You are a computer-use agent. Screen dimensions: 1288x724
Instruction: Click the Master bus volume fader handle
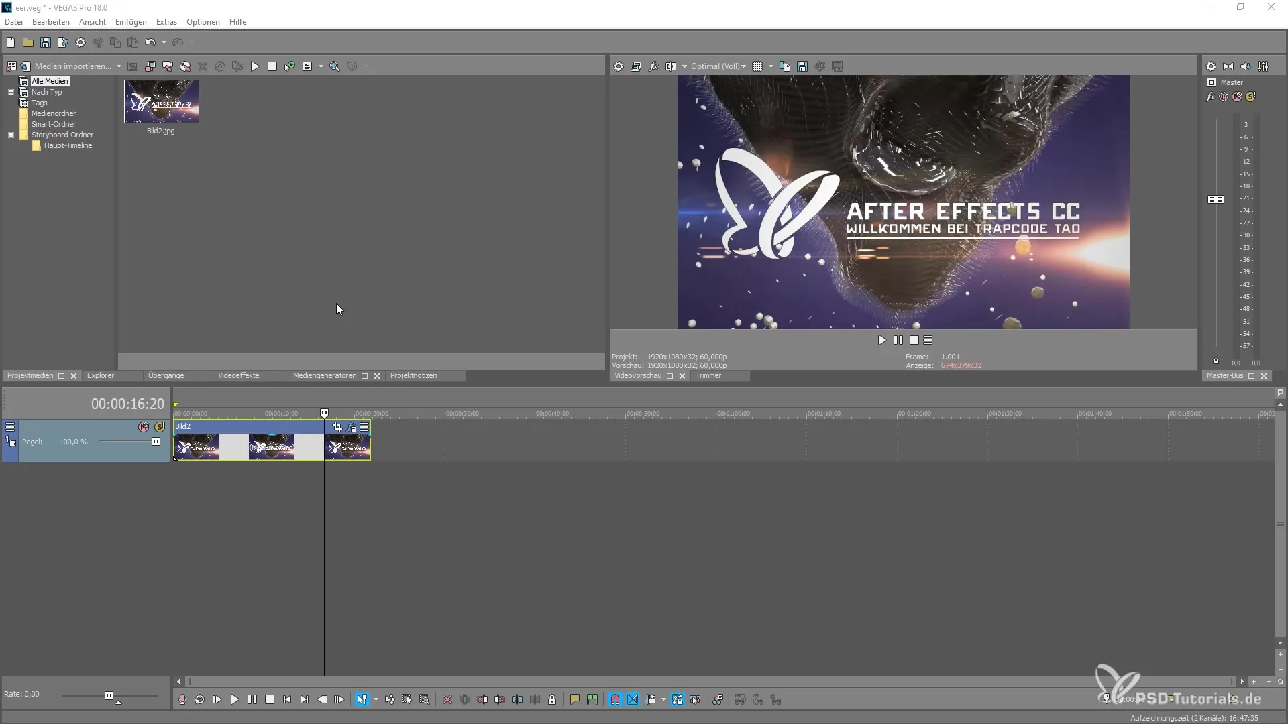pyautogui.click(x=1216, y=200)
